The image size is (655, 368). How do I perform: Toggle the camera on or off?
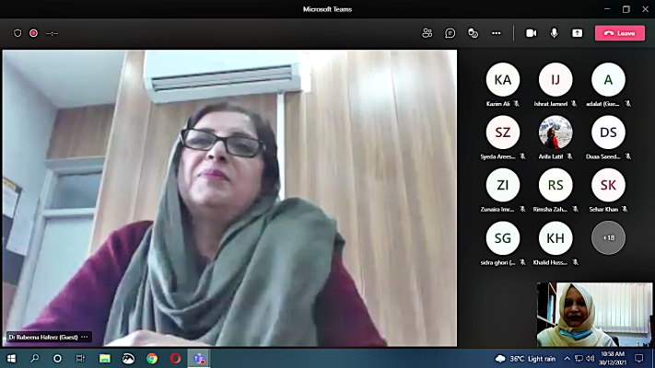click(x=531, y=33)
